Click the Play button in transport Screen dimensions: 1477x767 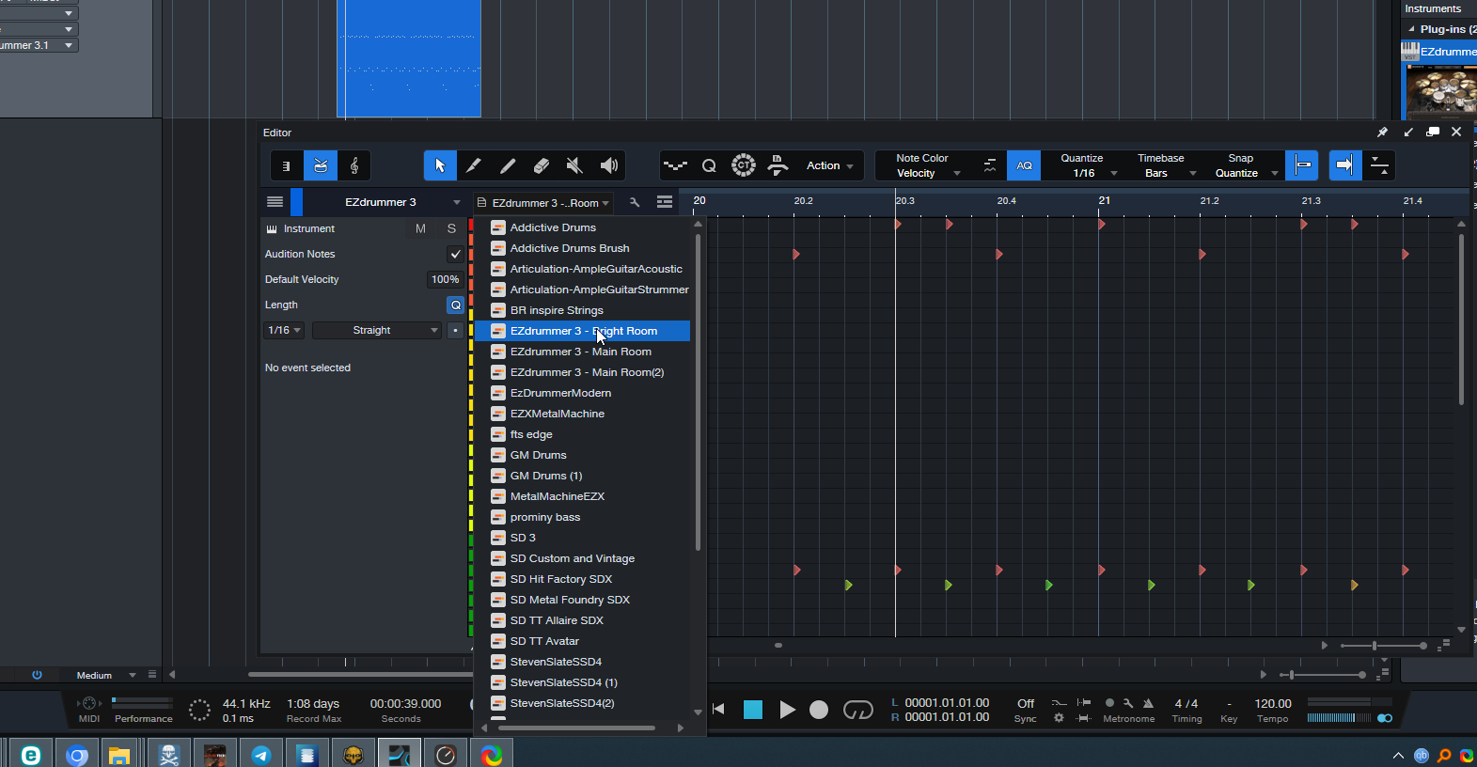787,710
